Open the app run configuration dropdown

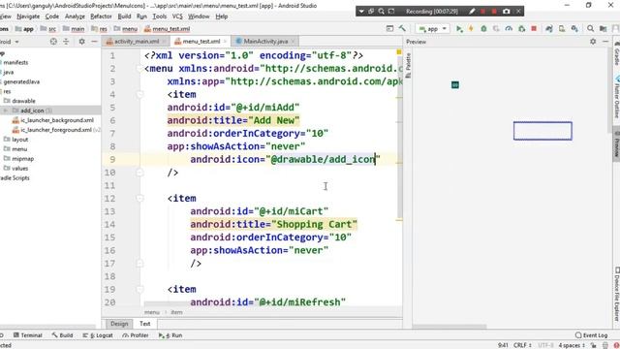(433, 29)
